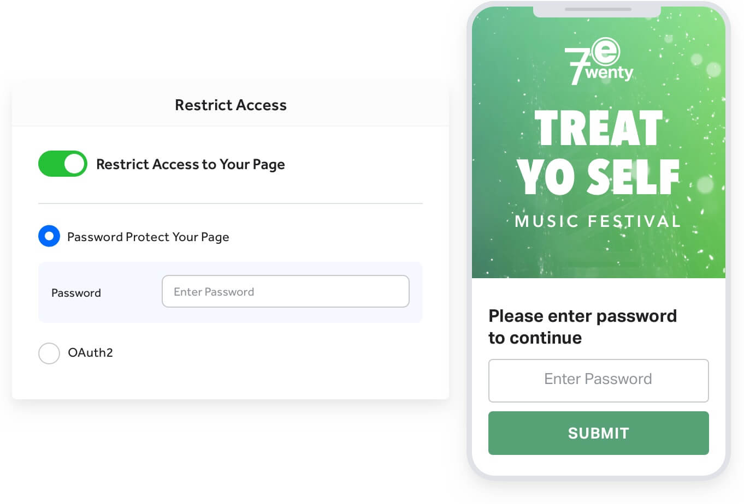Click the phone speaker at the top
Viewport: 744px width, 504px height.
point(598,10)
